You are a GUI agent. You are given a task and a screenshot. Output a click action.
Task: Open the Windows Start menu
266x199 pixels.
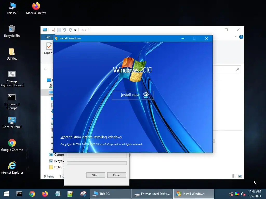click(x=6, y=194)
